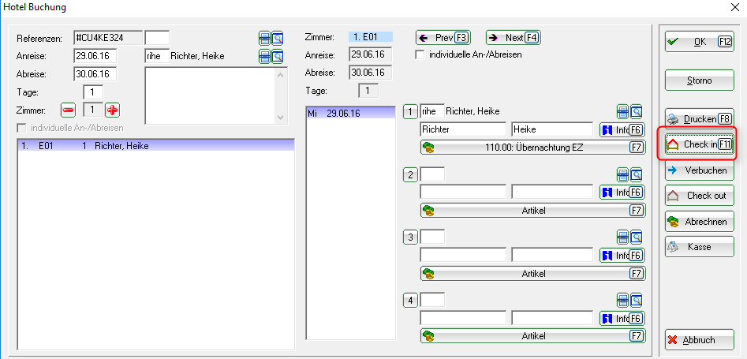
Task: Click the Abrechnen button
Action: [700, 222]
